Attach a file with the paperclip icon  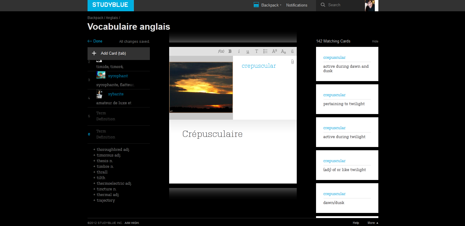(x=292, y=61)
